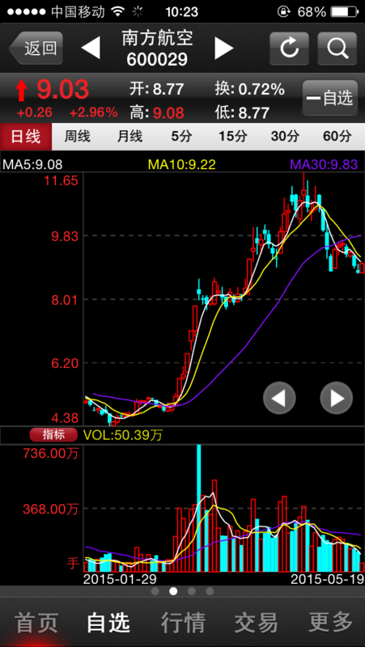Select the 60分 interval tab
The height and width of the screenshot is (647, 365).
click(x=337, y=137)
